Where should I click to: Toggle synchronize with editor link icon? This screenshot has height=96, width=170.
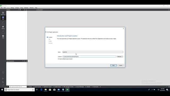coord(22,10)
